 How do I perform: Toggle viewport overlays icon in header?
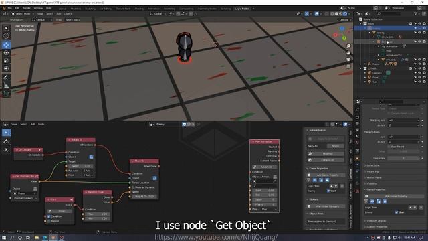pos(316,13)
